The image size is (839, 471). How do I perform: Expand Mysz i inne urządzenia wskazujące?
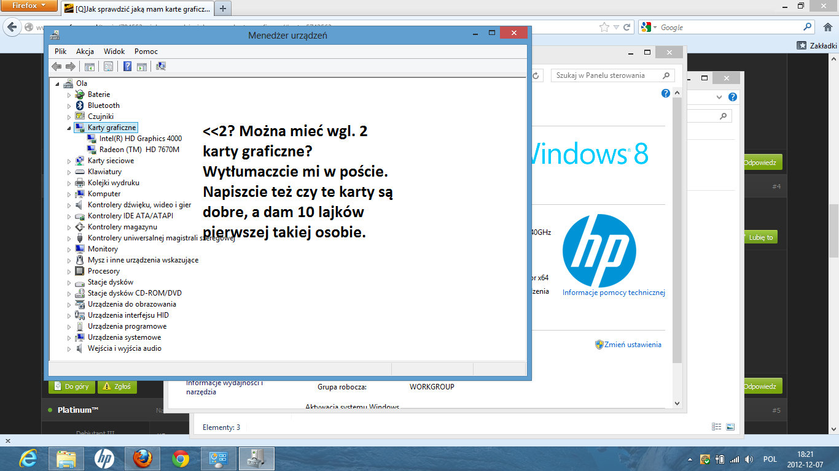pyautogui.click(x=69, y=260)
